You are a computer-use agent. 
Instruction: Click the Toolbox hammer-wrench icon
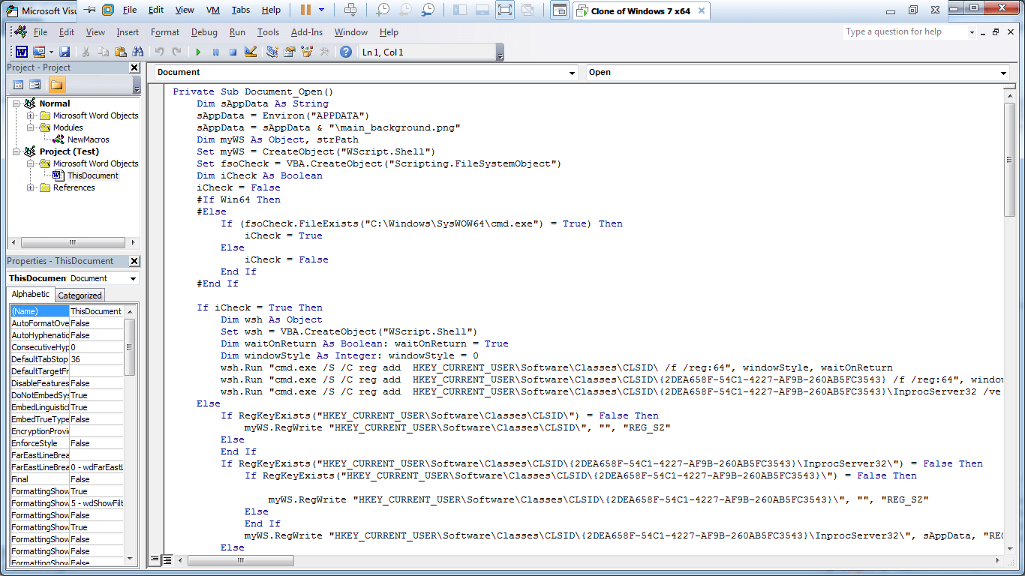[324, 52]
